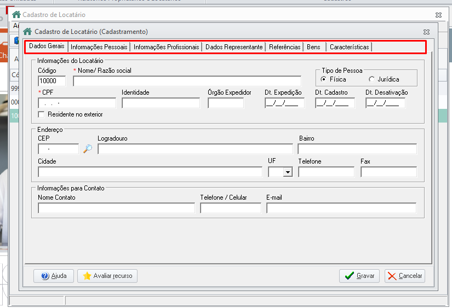This screenshot has width=452, height=308.
Task: Click the Cancelar button
Action: coord(405,276)
